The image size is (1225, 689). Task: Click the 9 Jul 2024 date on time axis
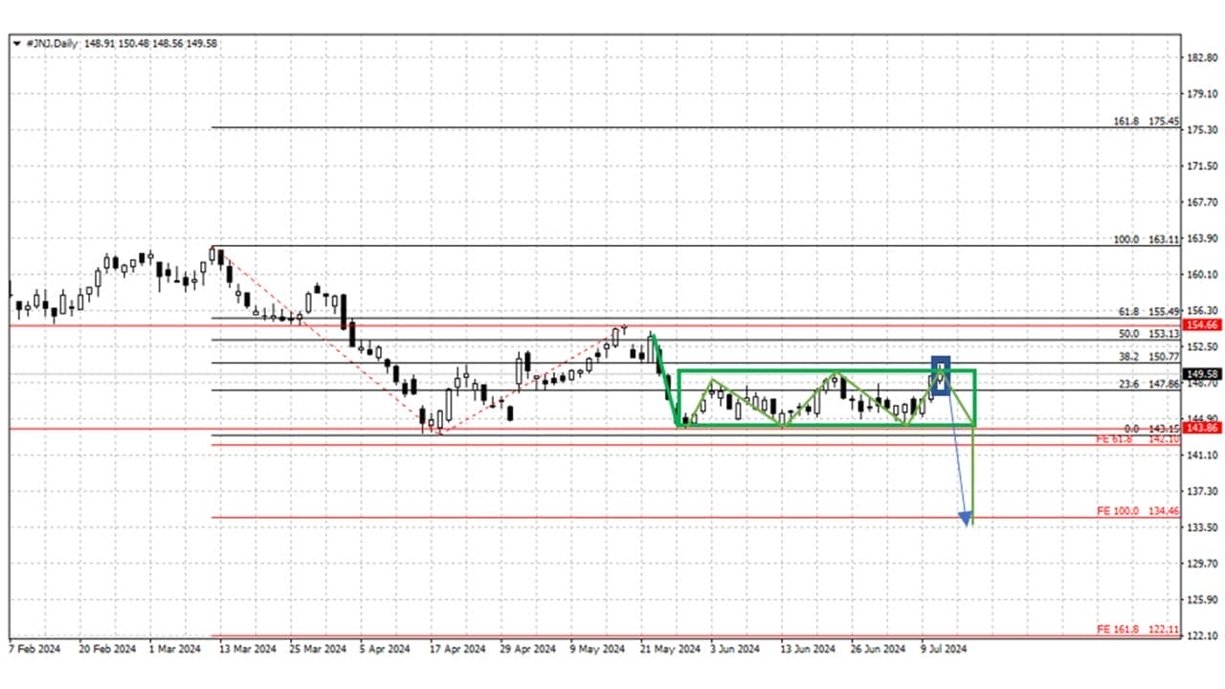click(946, 649)
